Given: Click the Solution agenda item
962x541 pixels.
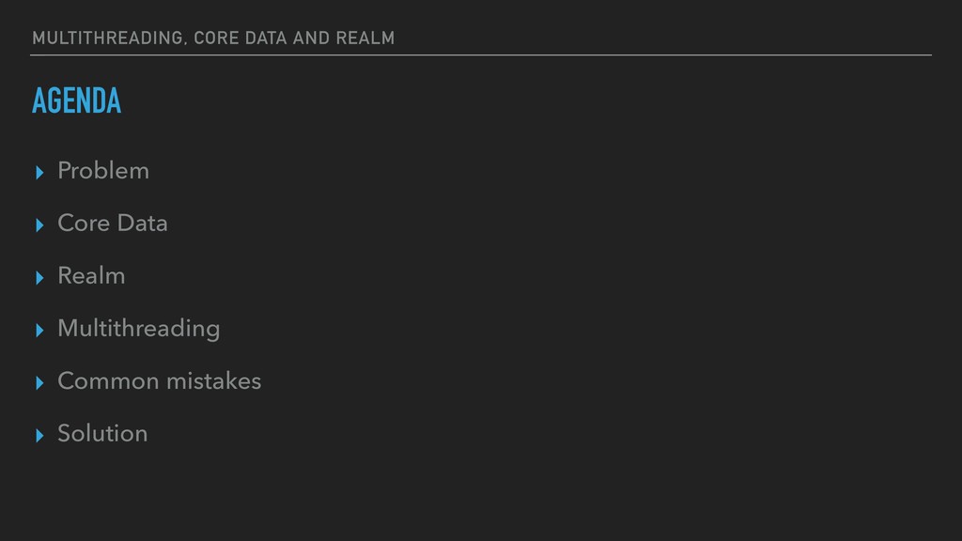Looking at the screenshot, I should [x=102, y=434].
